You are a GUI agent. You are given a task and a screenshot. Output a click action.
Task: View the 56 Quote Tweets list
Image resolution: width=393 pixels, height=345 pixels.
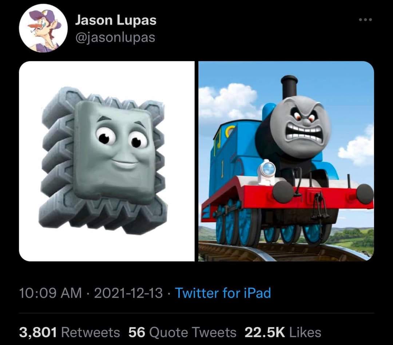(182, 333)
